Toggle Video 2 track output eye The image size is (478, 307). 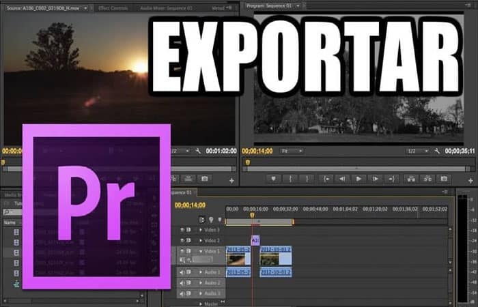point(182,240)
